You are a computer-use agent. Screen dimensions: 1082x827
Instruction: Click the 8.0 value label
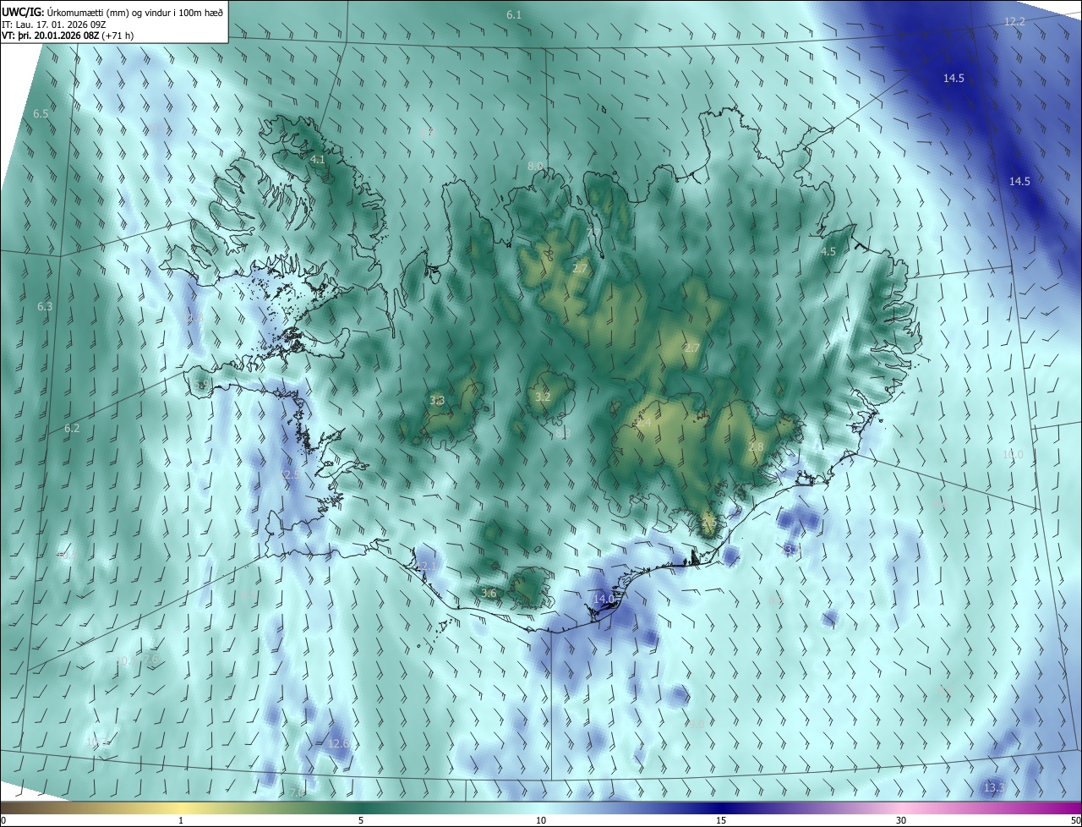[x=536, y=166]
